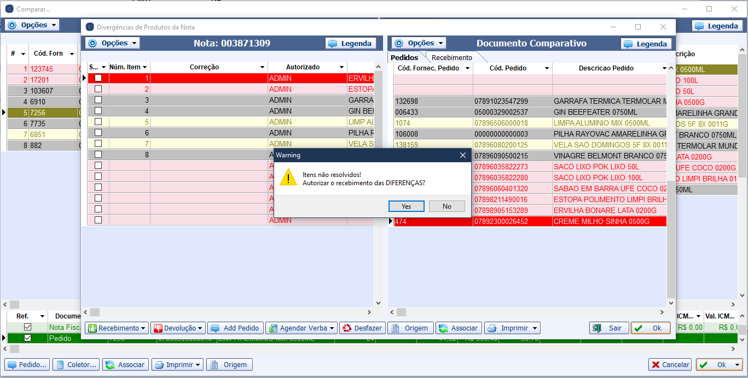Expand the Opções dropdown above Nota
This screenshot has width=748, height=378.
(113, 43)
